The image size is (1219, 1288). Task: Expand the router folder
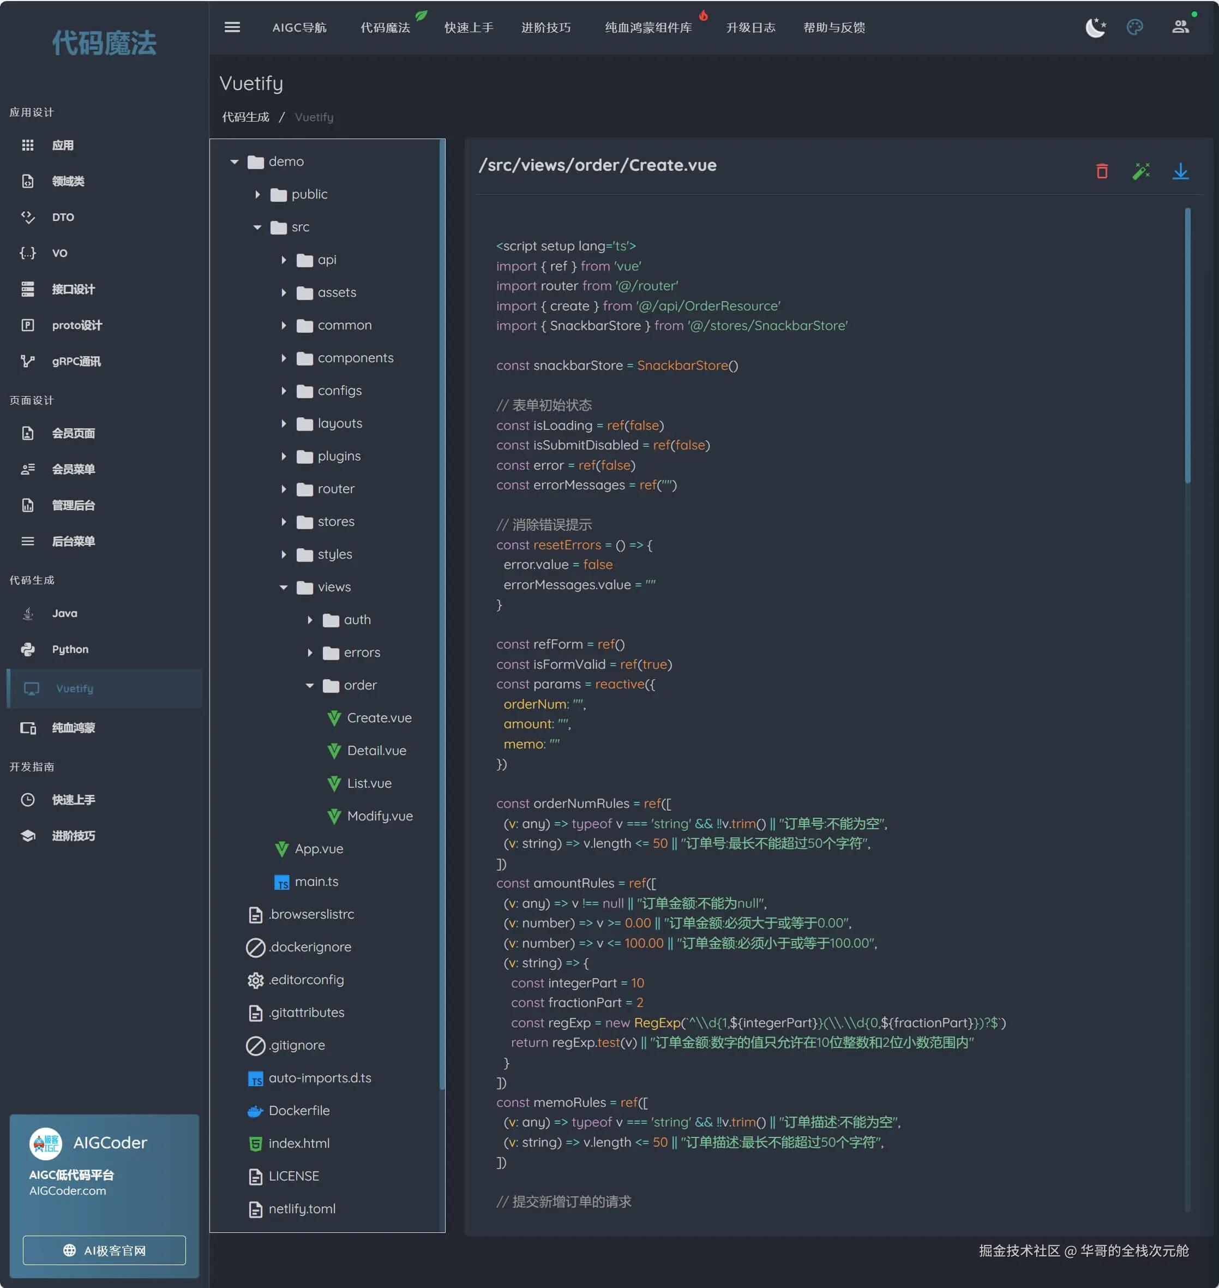[284, 489]
